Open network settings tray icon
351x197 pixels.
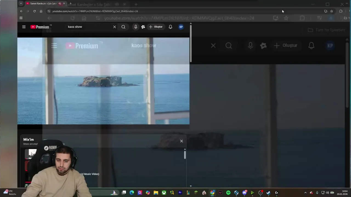point(323,193)
